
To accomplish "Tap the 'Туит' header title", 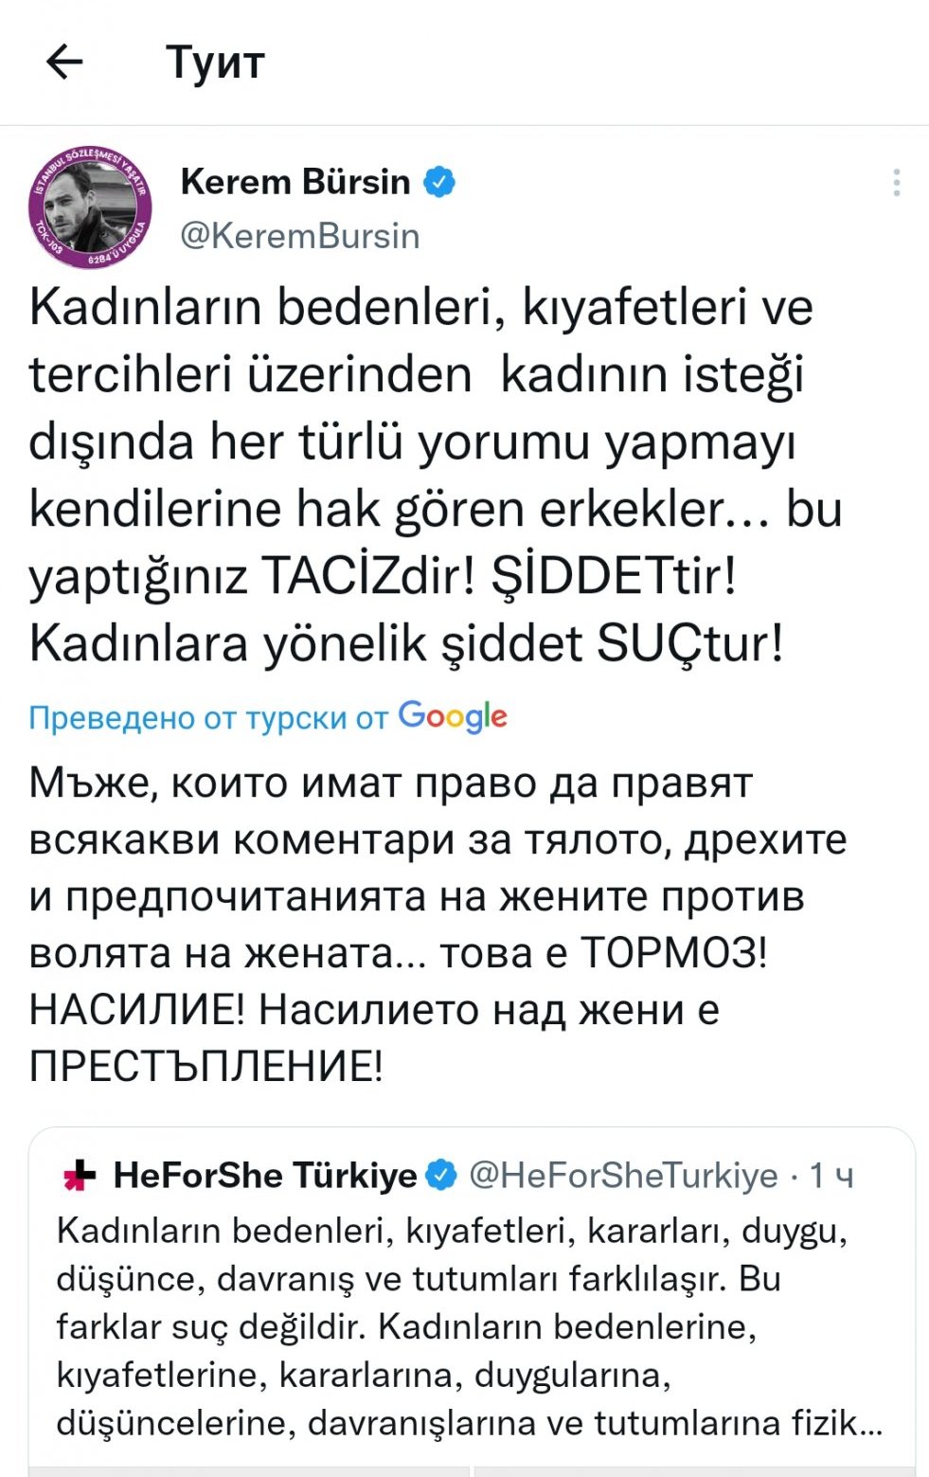I will (215, 63).
